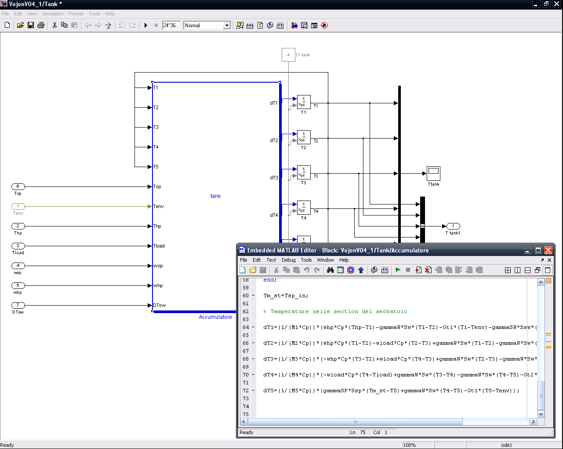Click the T tank1 output port block

pyautogui.click(x=453, y=226)
